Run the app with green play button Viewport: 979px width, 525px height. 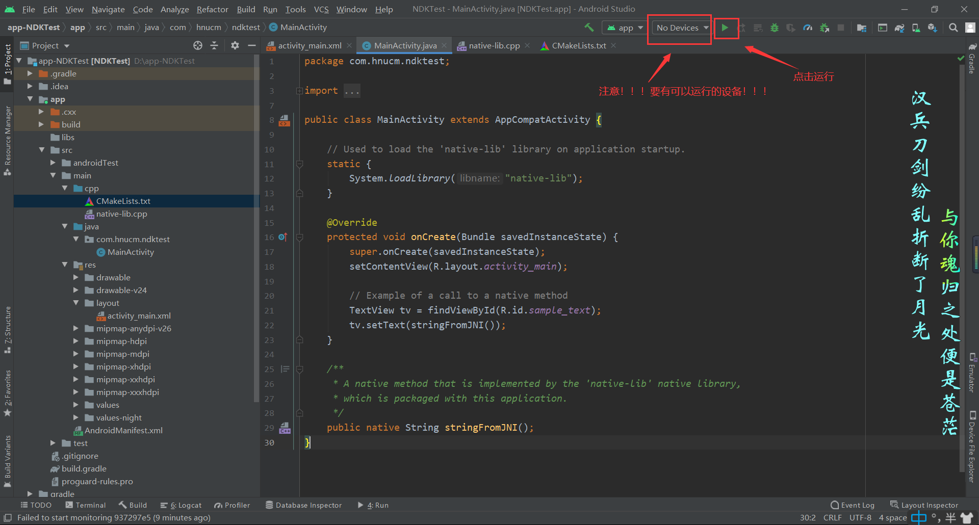coord(725,28)
